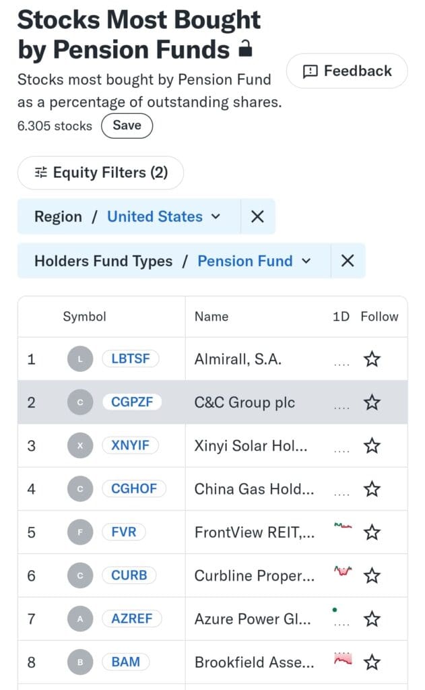
Task: Click the star icon in the CURB row
Action: (x=372, y=575)
